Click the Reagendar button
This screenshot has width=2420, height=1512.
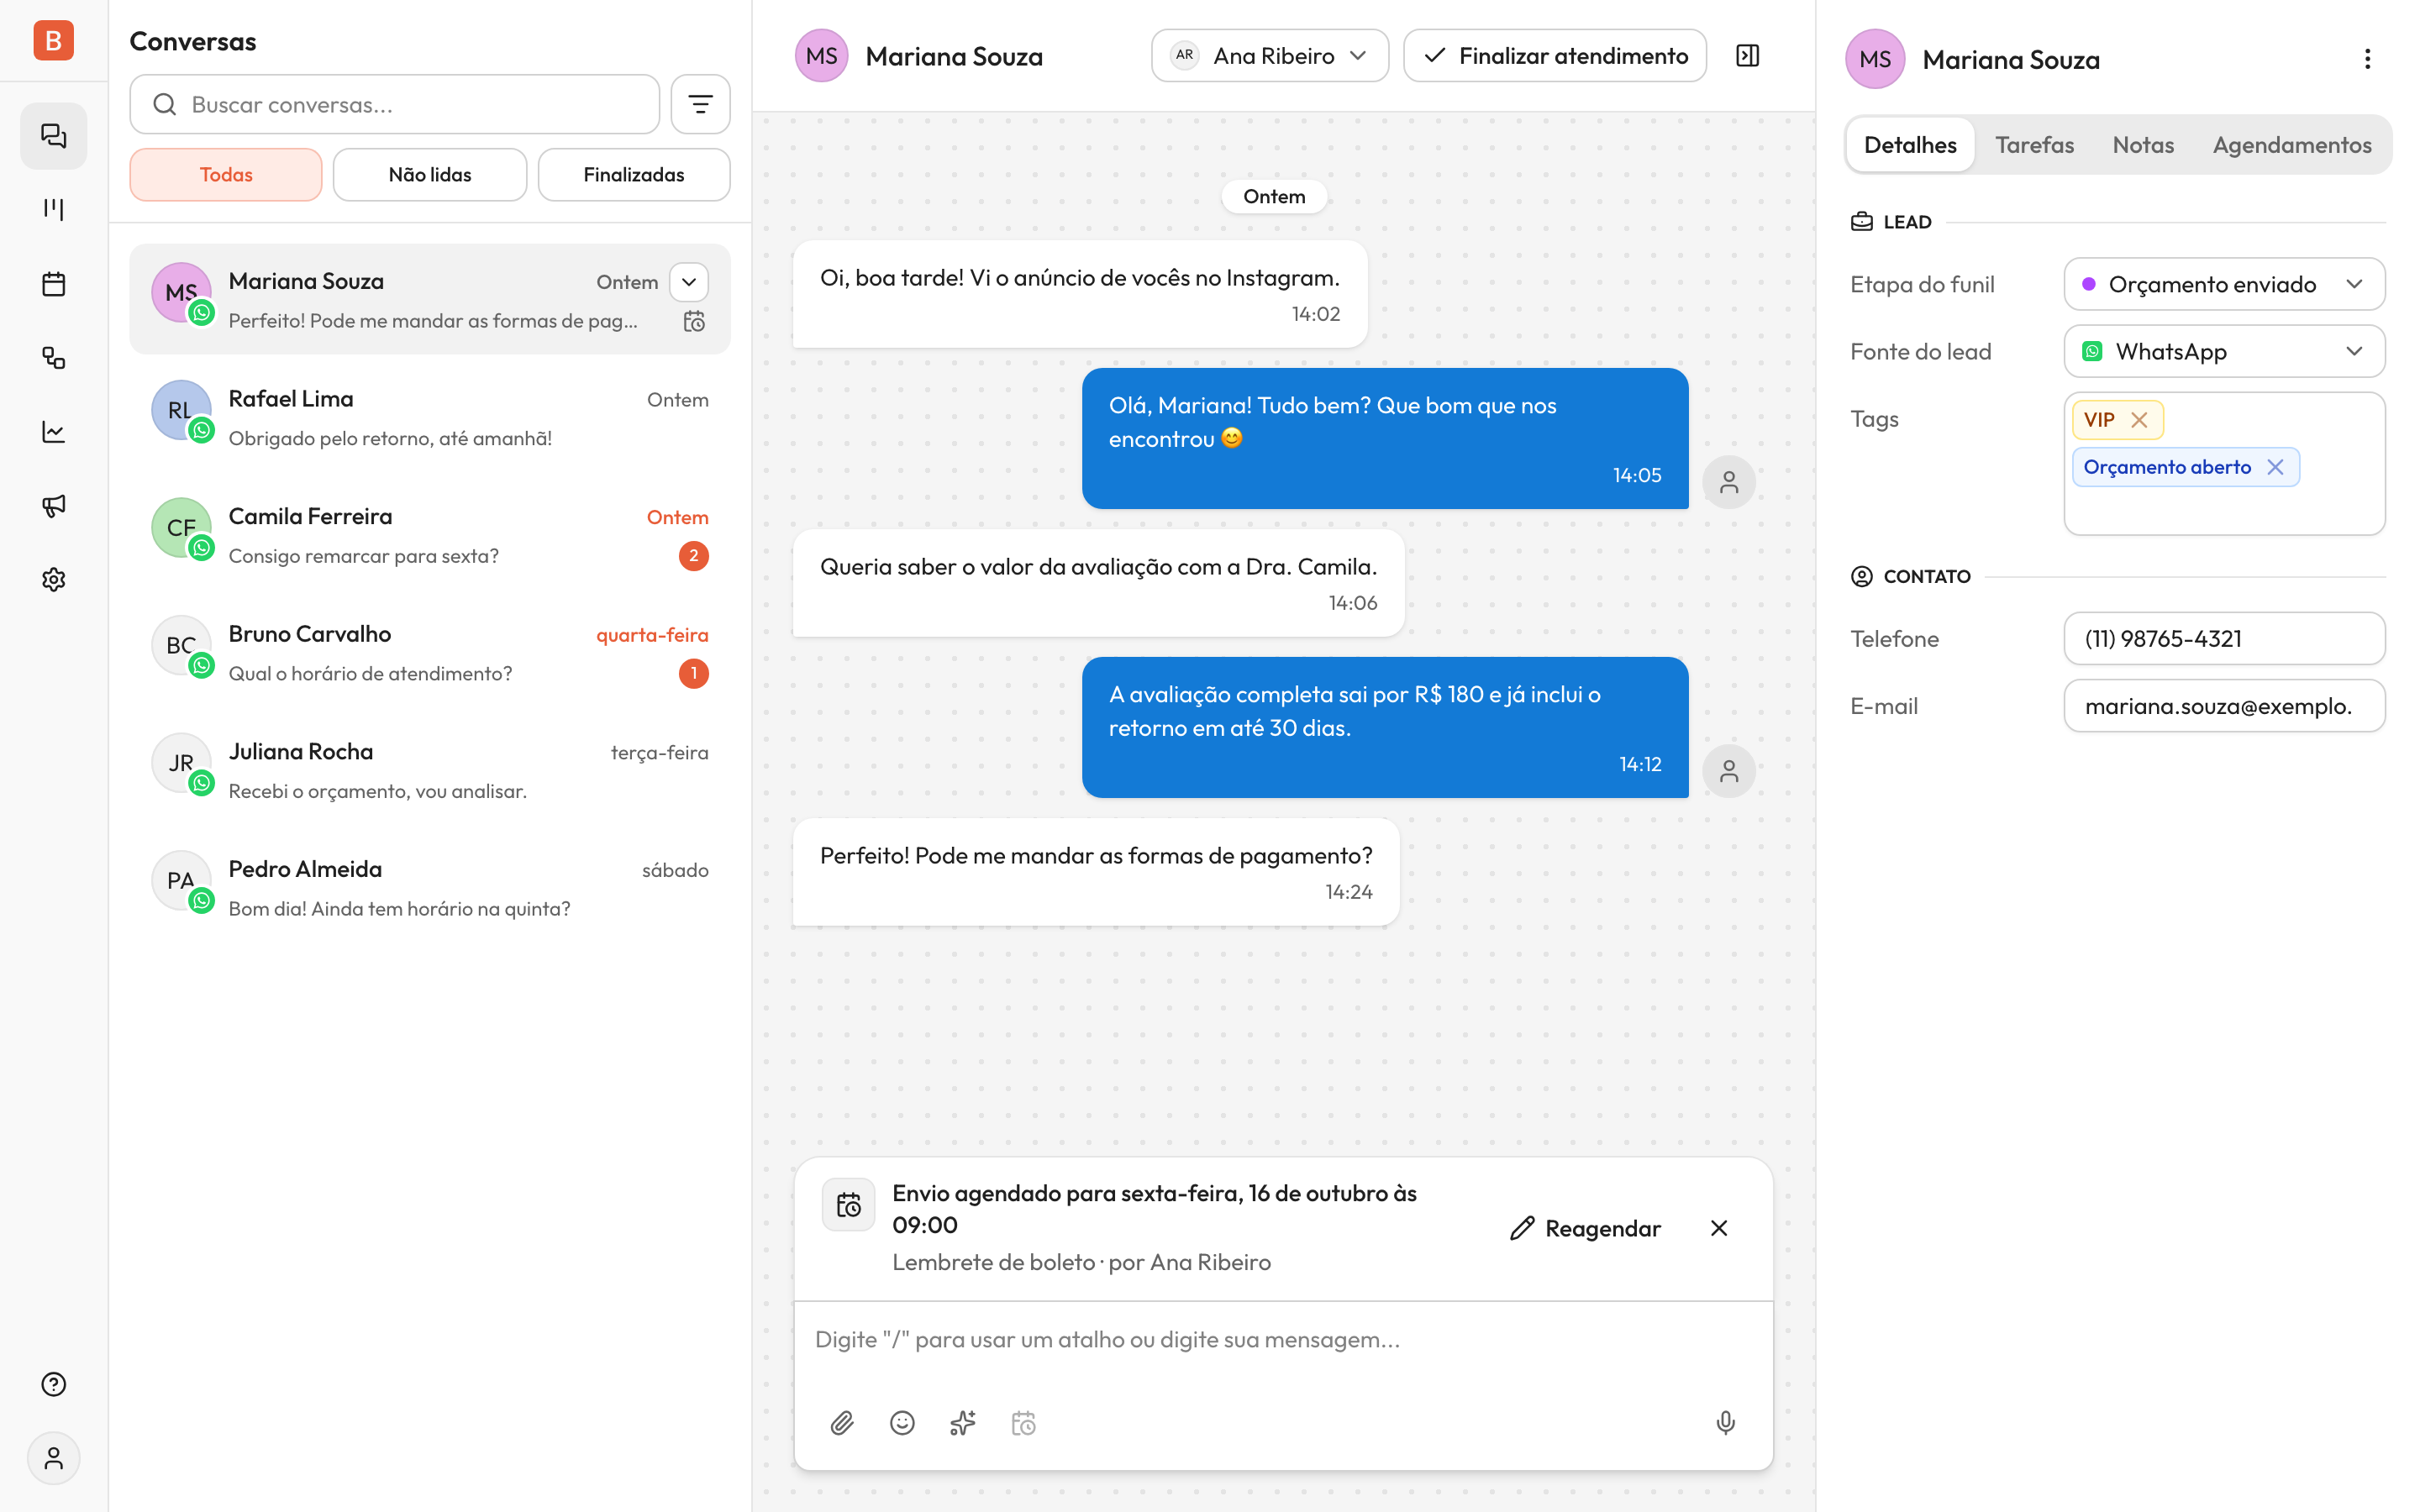[1585, 1228]
